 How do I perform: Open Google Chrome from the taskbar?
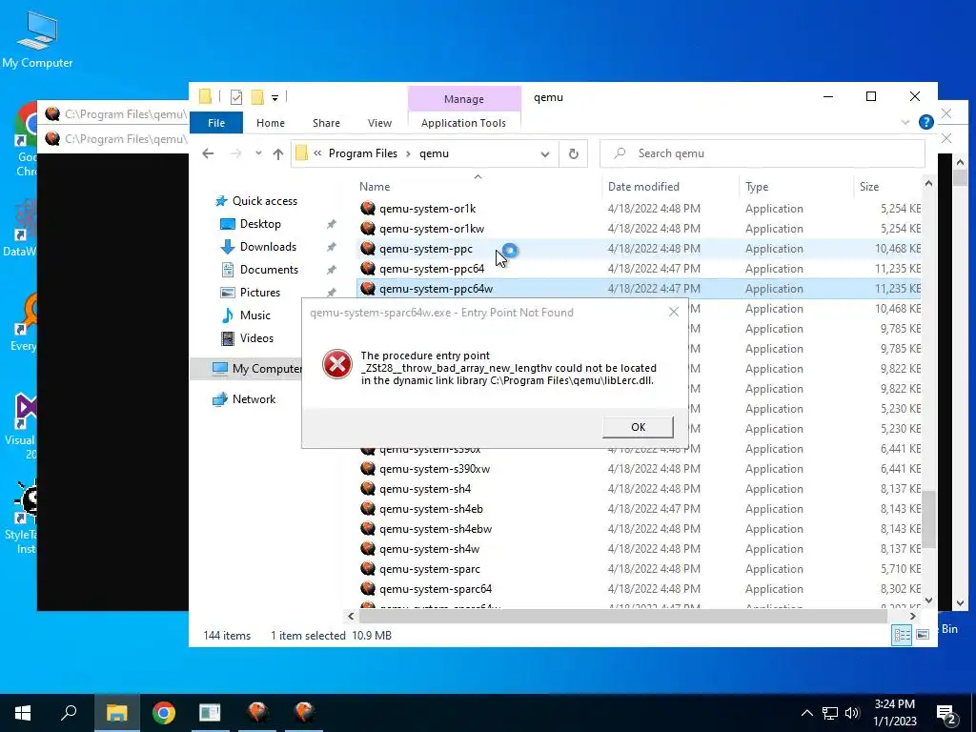coord(163,713)
